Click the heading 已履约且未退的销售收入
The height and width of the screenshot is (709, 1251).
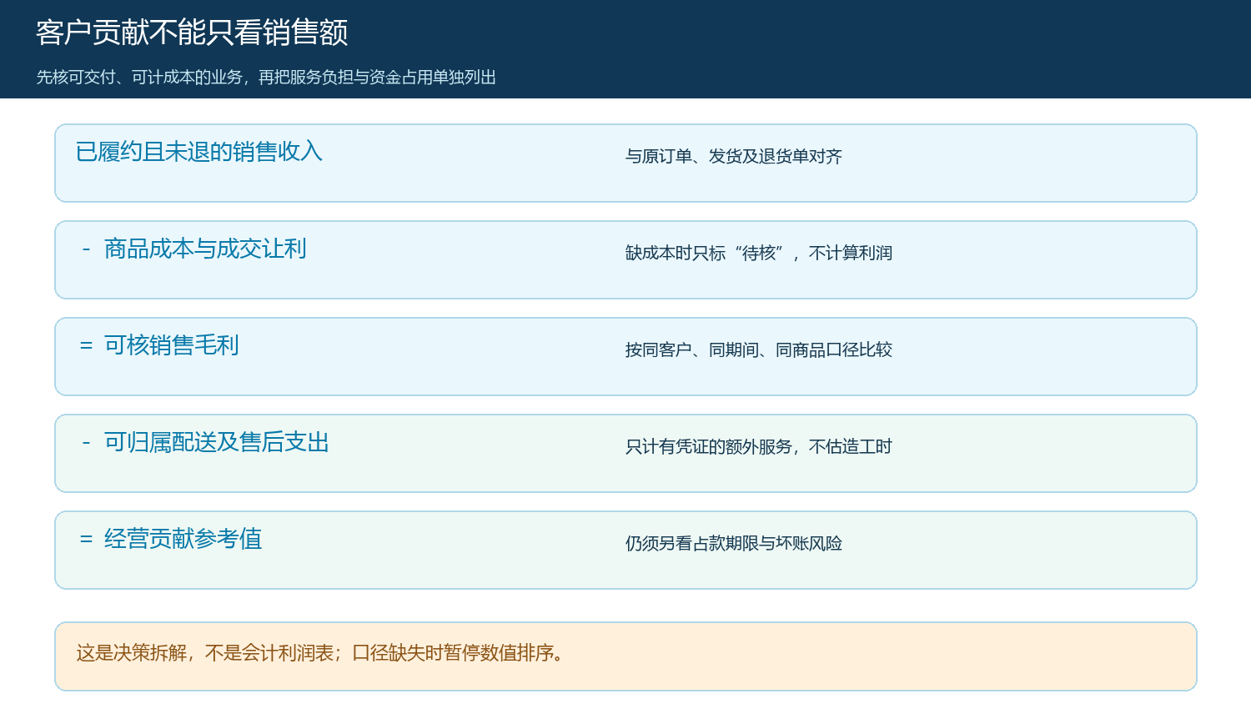[198, 152]
